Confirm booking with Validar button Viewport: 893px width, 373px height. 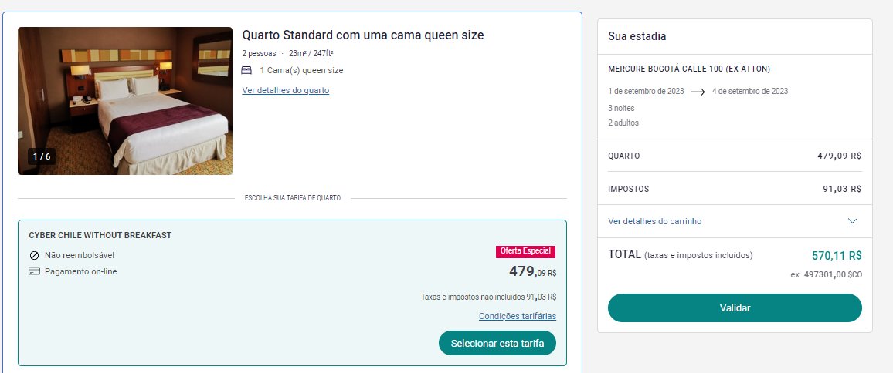pyautogui.click(x=735, y=307)
